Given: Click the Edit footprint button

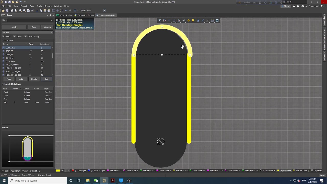Looking at the screenshot, I should click(x=46, y=79).
